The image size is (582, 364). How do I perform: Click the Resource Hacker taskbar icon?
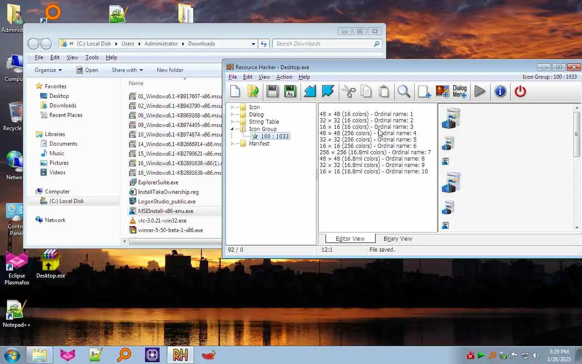pyautogui.click(x=180, y=355)
